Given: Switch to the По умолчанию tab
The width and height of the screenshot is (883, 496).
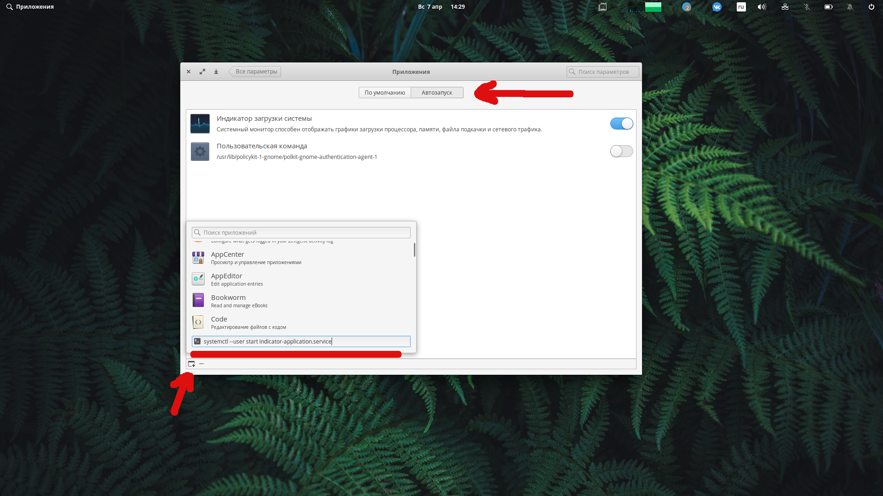Looking at the screenshot, I should (384, 92).
